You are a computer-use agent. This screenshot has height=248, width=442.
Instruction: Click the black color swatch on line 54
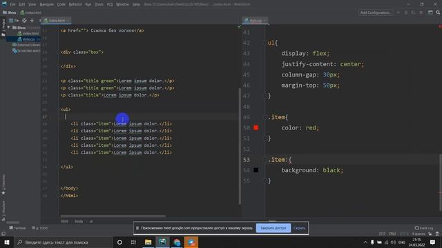click(256, 170)
